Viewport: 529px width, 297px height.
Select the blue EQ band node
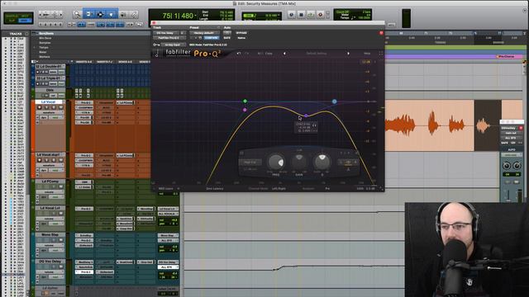[334, 101]
